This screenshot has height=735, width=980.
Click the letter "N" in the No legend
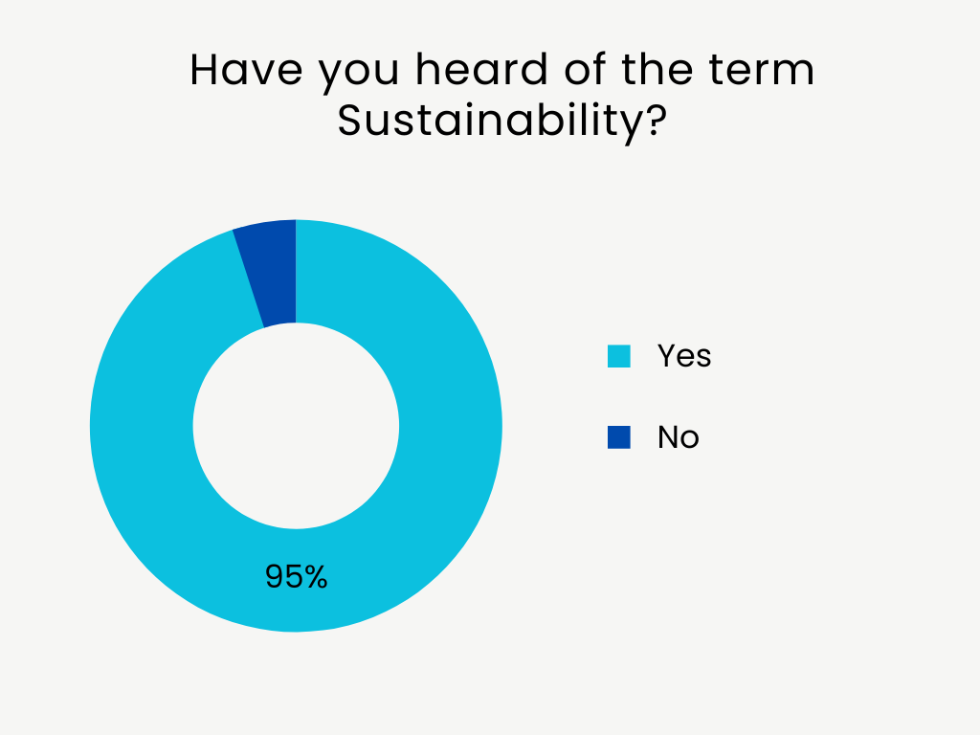tap(668, 437)
